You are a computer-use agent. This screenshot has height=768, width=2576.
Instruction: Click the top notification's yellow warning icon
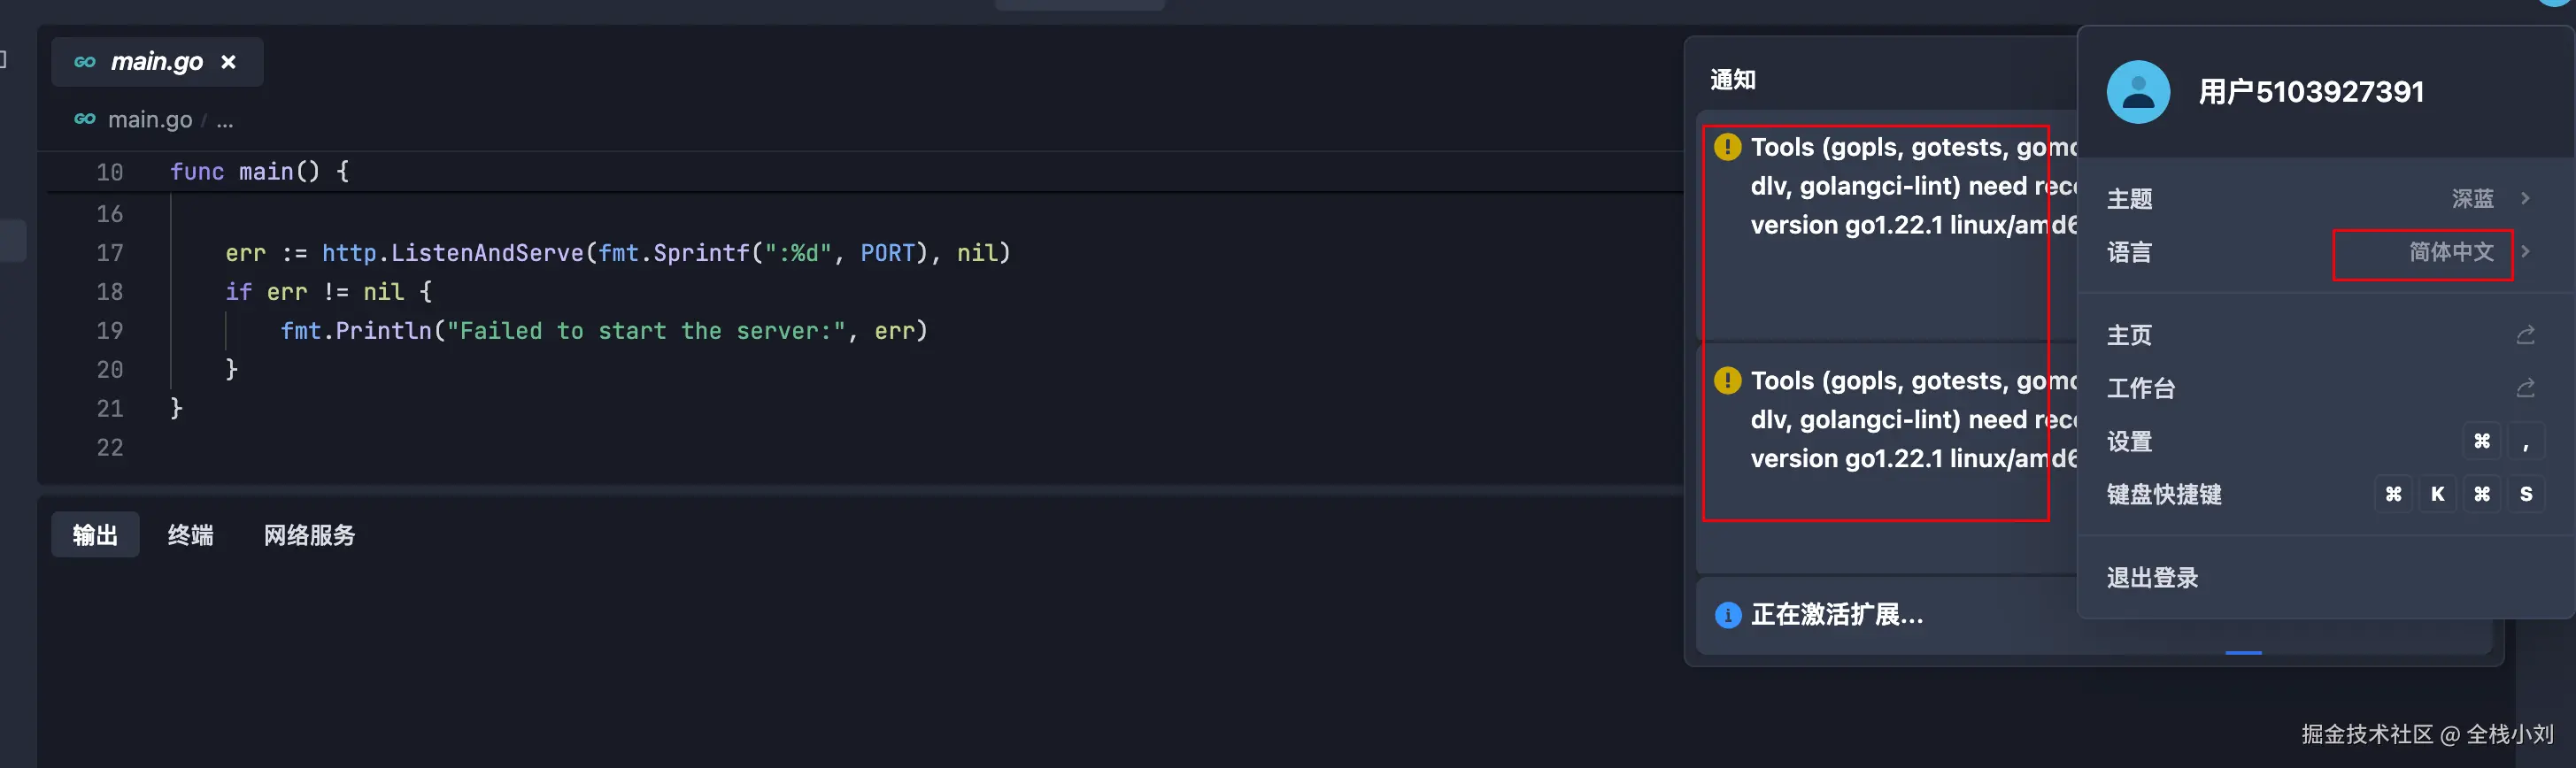[x=1727, y=147]
